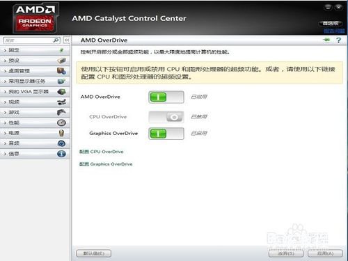
Task: Select the 性能 sidebar label
Action: pyautogui.click(x=14, y=122)
